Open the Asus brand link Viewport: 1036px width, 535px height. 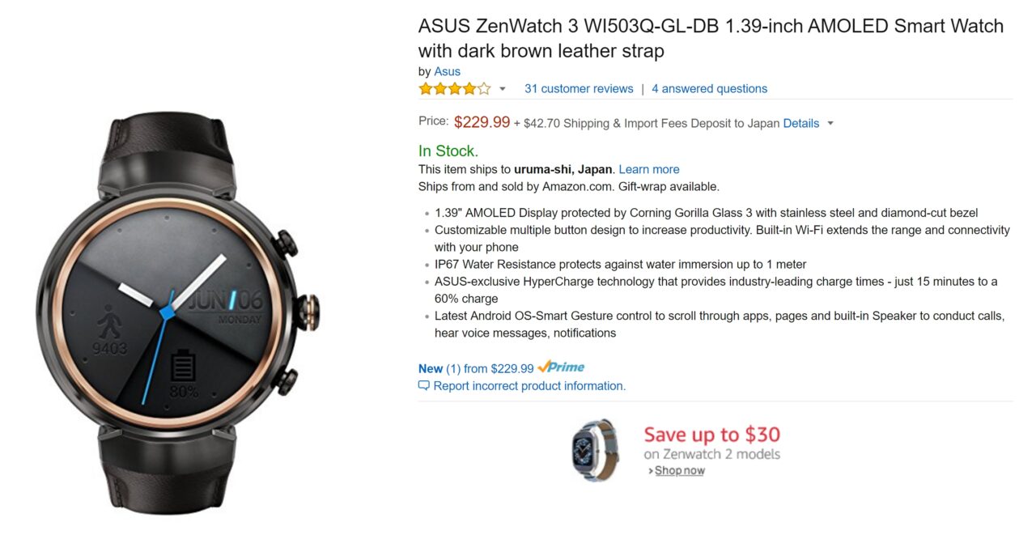pyautogui.click(x=447, y=71)
